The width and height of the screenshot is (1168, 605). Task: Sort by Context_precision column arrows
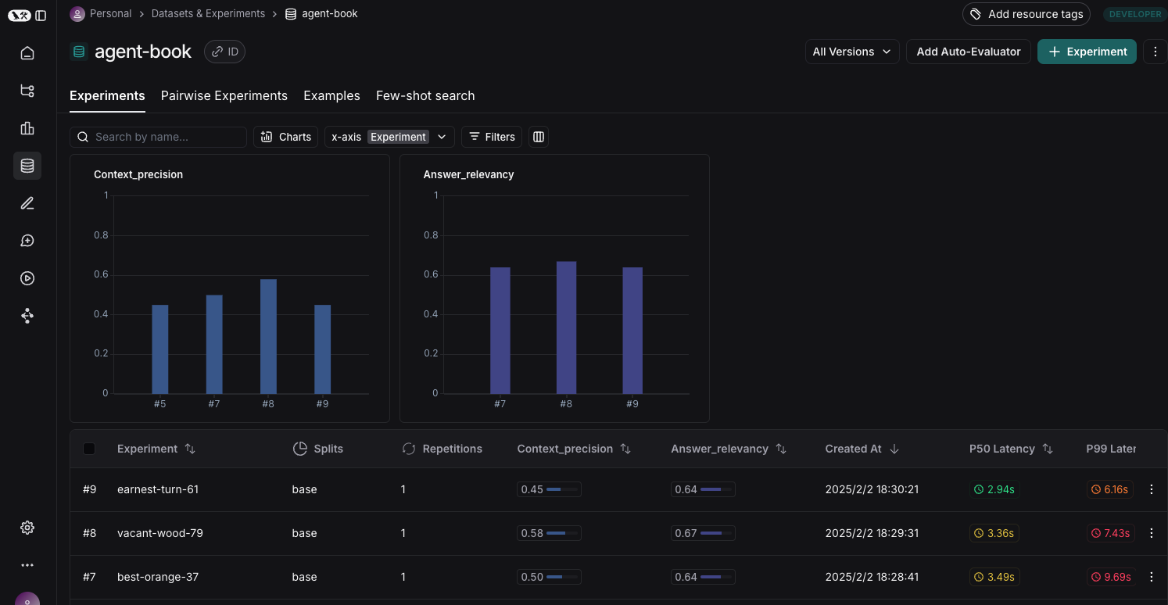pyautogui.click(x=625, y=449)
